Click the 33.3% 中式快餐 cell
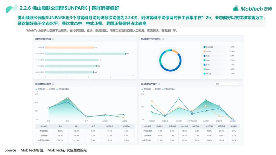 [185, 140]
